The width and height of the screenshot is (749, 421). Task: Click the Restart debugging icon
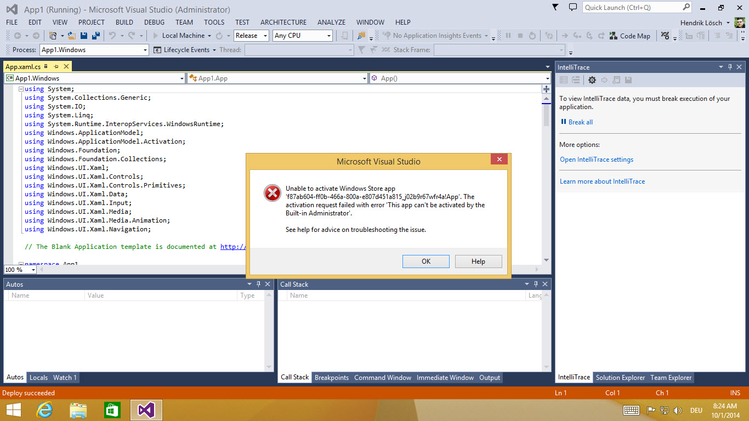pyautogui.click(x=532, y=36)
